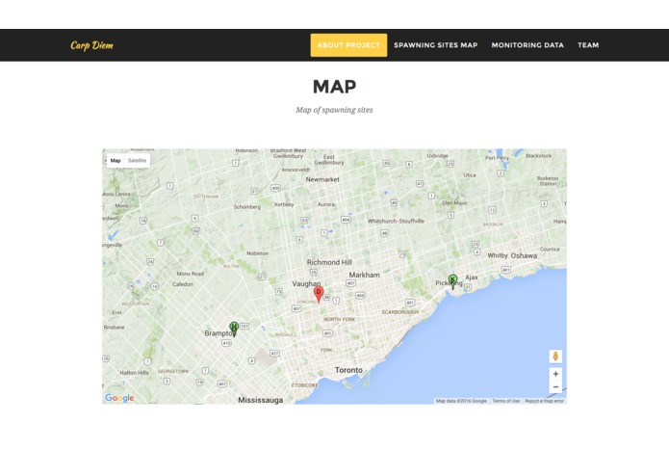Click the Georgetown map label
The image size is (669, 476).
(x=173, y=371)
